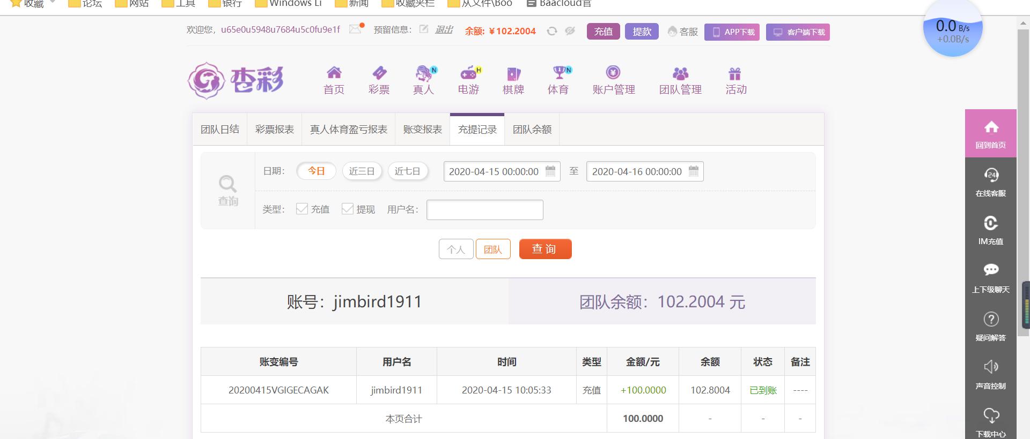Open 团队管理 team management nav
The height and width of the screenshot is (439, 1030).
pos(680,81)
